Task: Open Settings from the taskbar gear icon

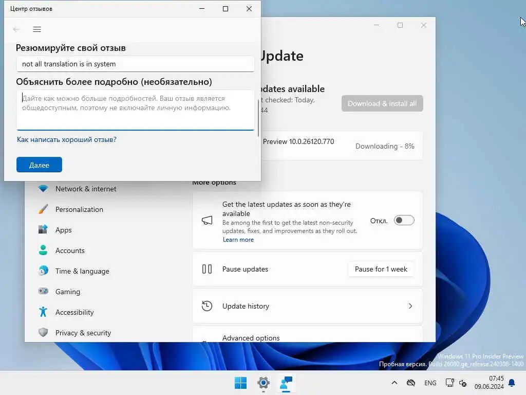Action: [x=264, y=383]
